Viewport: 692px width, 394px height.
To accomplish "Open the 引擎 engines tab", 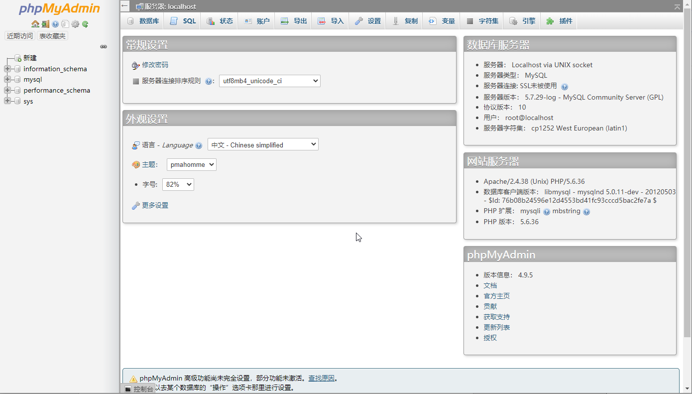I will 522,21.
